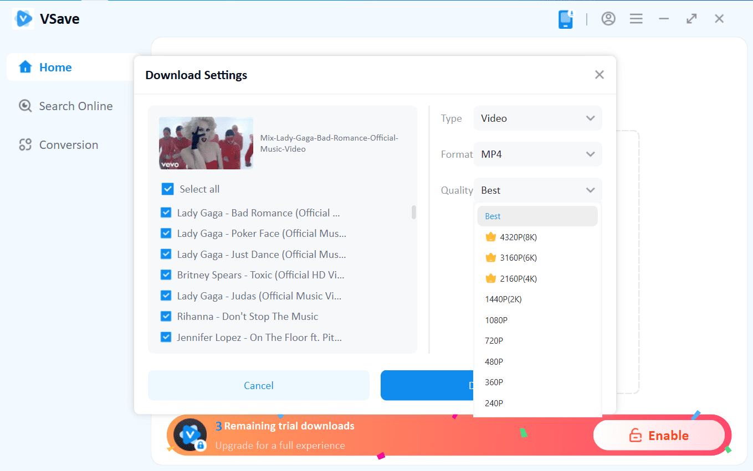Image resolution: width=753 pixels, height=471 pixels.
Task: Open the hamburger menu icon
Action: click(x=636, y=19)
